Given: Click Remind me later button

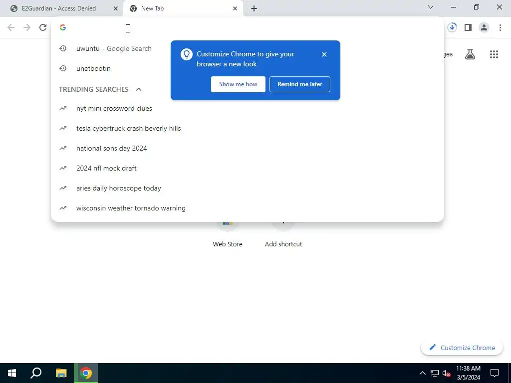Looking at the screenshot, I should [x=300, y=84].
